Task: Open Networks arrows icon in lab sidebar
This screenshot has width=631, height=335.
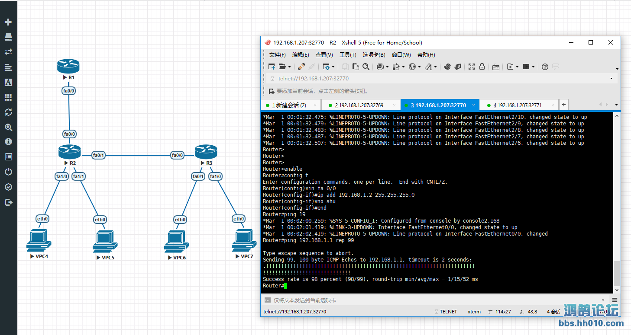Action: click(8, 52)
